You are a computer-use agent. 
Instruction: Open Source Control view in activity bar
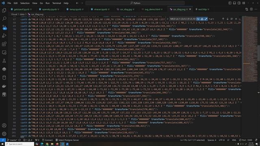tap(4, 27)
